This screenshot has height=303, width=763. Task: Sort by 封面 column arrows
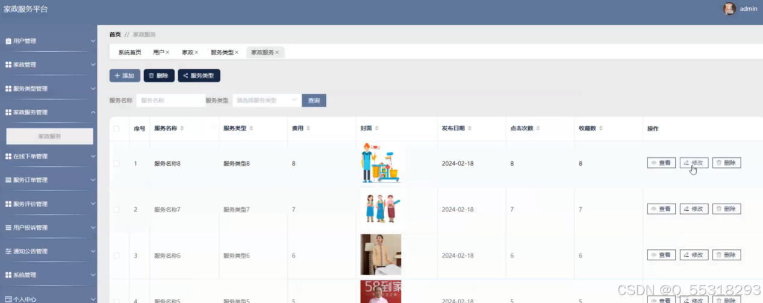click(376, 128)
